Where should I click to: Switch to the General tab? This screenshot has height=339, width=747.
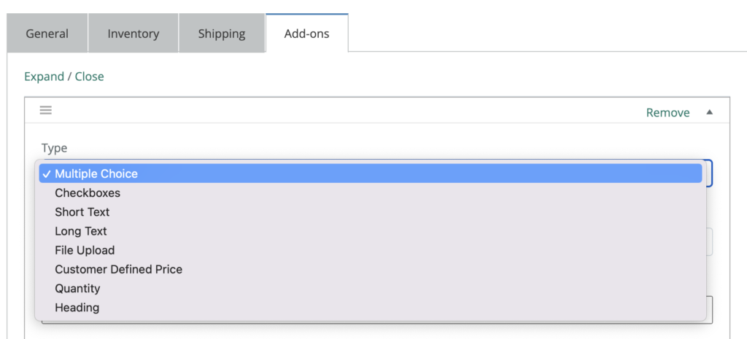coord(47,34)
